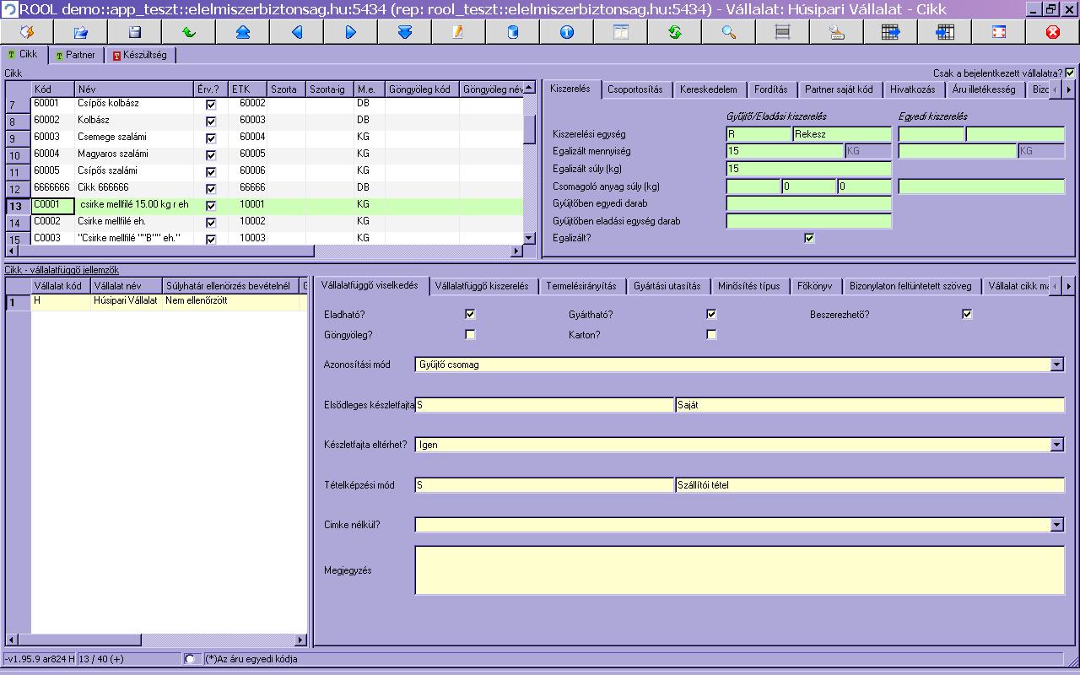Click the open folder toolbar icon

click(81, 32)
